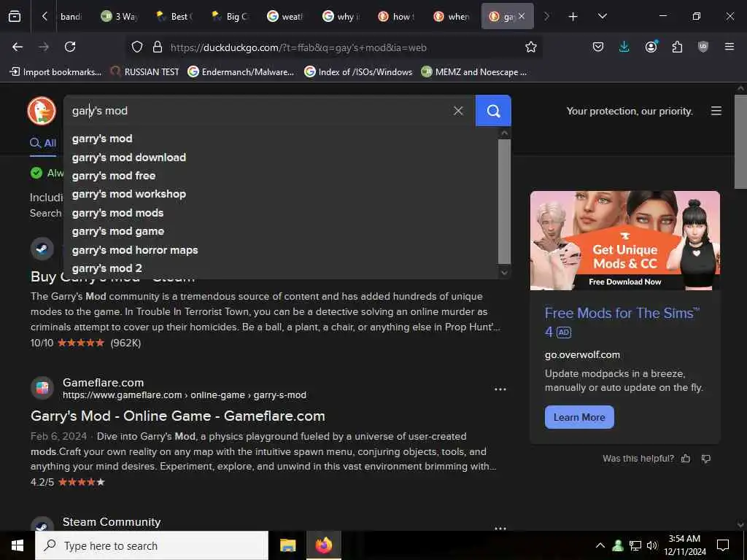Screen dimensions: 747x560
Task: Save page to Pocket icon
Action: [x=598, y=47]
